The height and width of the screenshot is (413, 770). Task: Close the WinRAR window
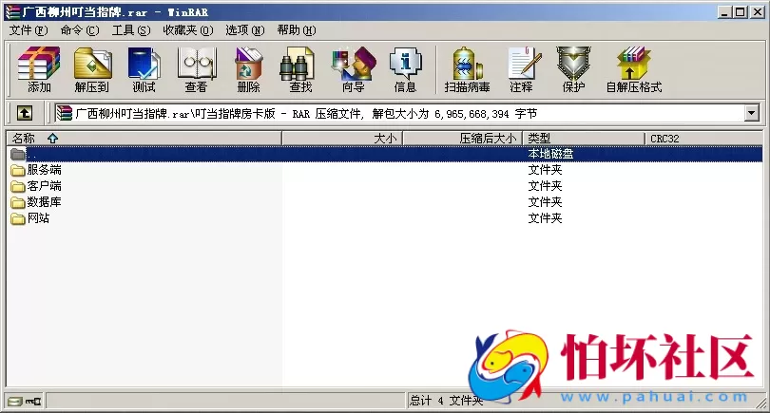point(758,12)
